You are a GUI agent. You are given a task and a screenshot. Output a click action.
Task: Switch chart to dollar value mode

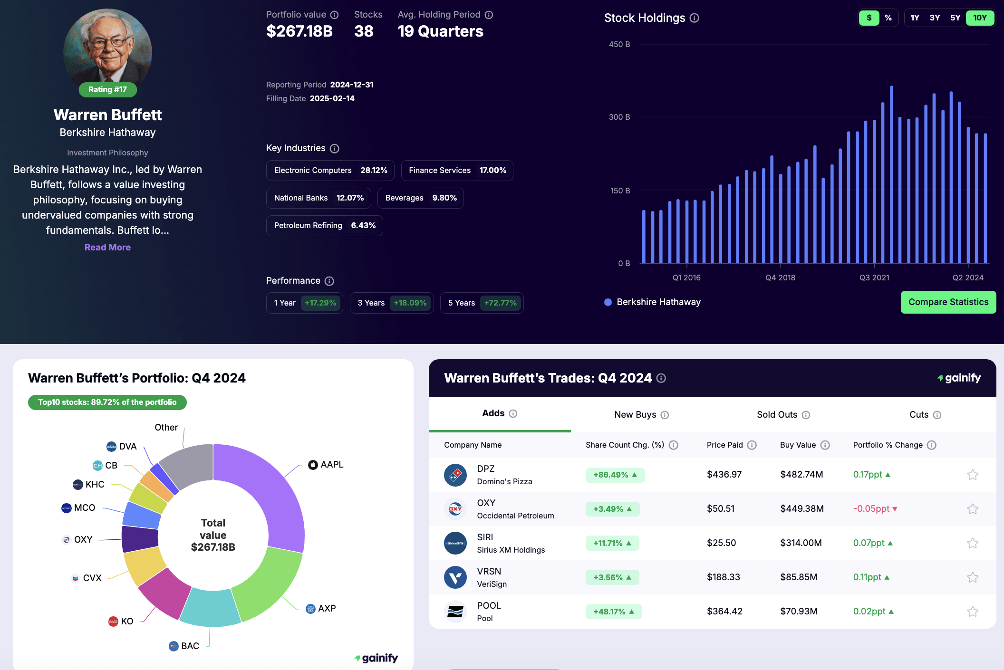pos(869,18)
